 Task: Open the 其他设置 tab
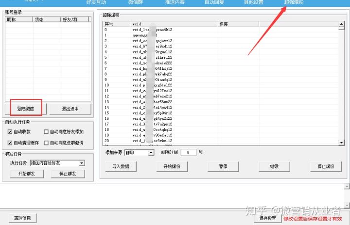[253, 2]
